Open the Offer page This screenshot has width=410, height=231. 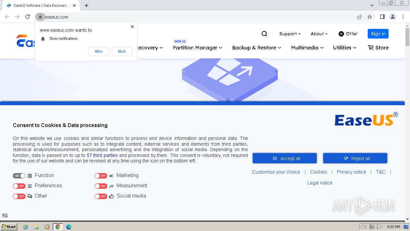point(348,34)
